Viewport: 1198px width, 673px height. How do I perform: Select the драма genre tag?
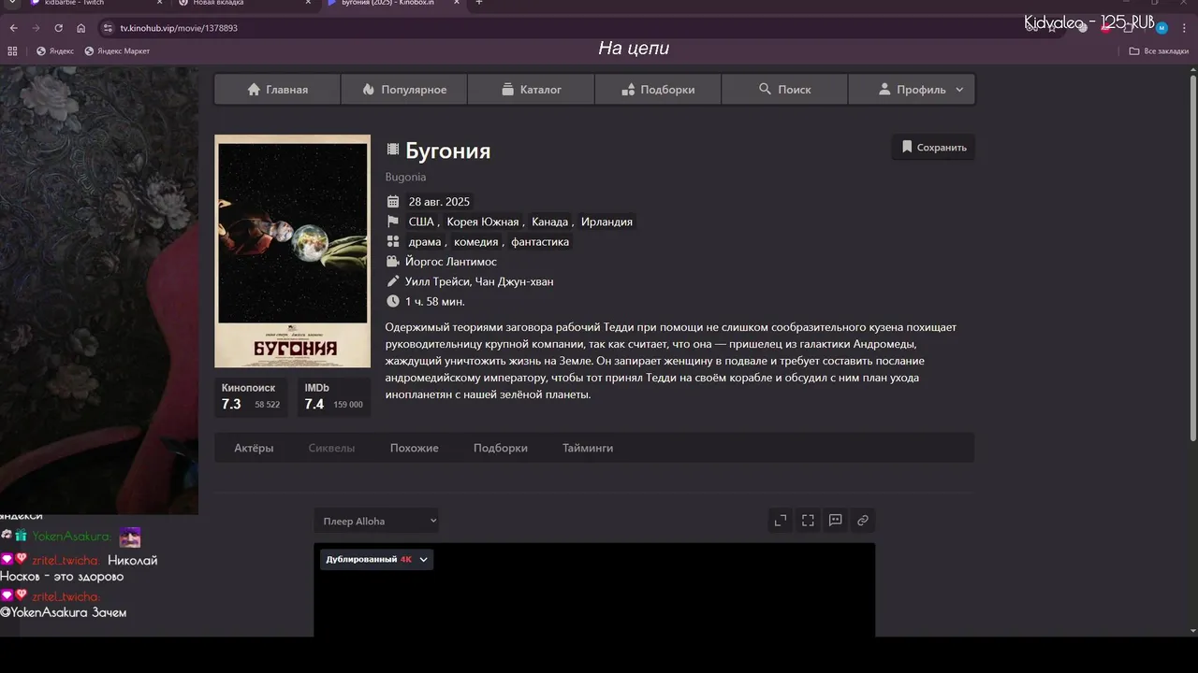pos(424,242)
